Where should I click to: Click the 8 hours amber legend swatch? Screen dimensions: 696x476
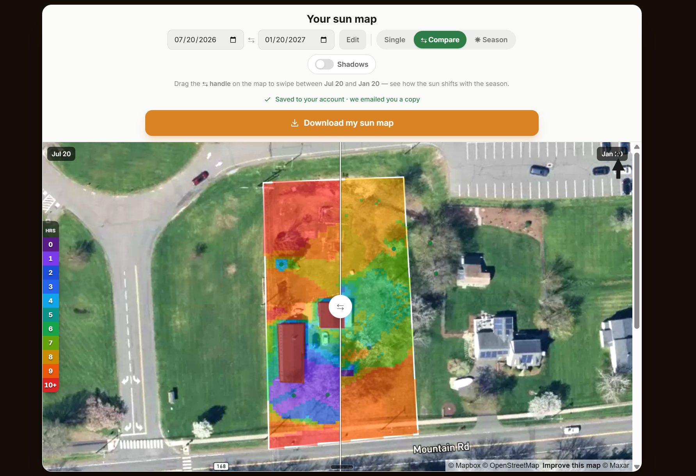[51, 357]
